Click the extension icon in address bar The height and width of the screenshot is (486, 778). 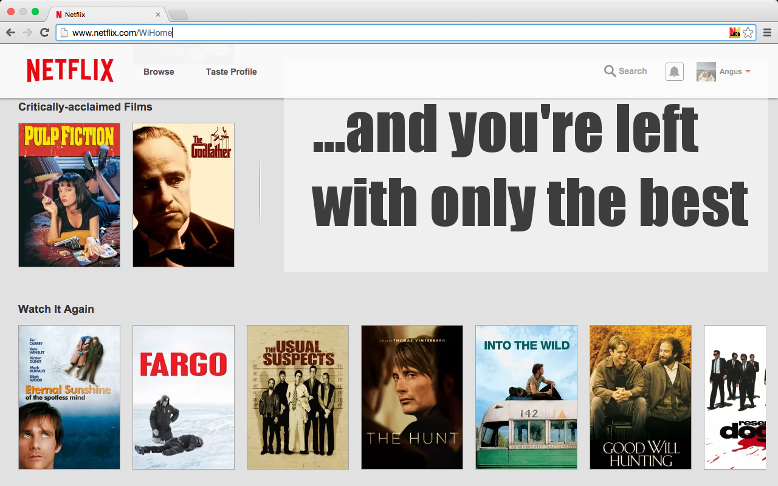(x=734, y=33)
